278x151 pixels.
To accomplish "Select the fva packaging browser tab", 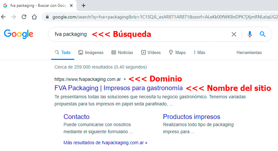I will pyautogui.click(x=38, y=6).
